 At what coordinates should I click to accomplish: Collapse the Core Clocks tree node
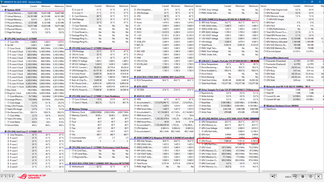pyautogui.click(x=6, y=48)
